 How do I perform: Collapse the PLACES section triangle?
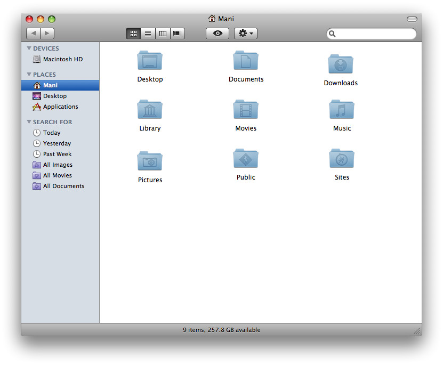(29, 74)
